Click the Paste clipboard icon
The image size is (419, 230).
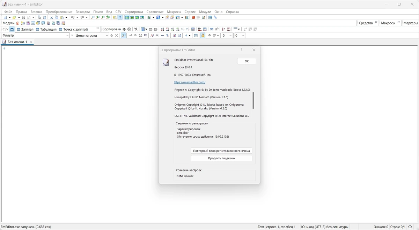pos(62,17)
